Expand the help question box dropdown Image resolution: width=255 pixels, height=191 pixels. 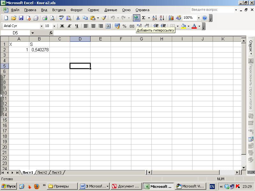pyautogui.click(x=236, y=10)
